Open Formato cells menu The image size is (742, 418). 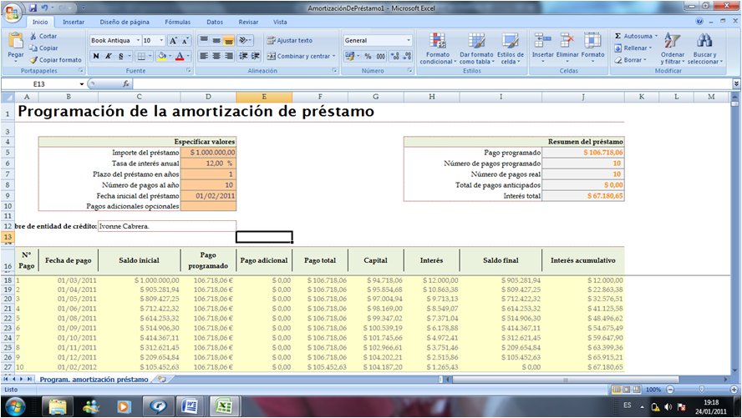(592, 48)
